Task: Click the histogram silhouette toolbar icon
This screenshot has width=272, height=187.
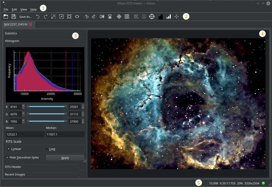Action: (x=161, y=16)
